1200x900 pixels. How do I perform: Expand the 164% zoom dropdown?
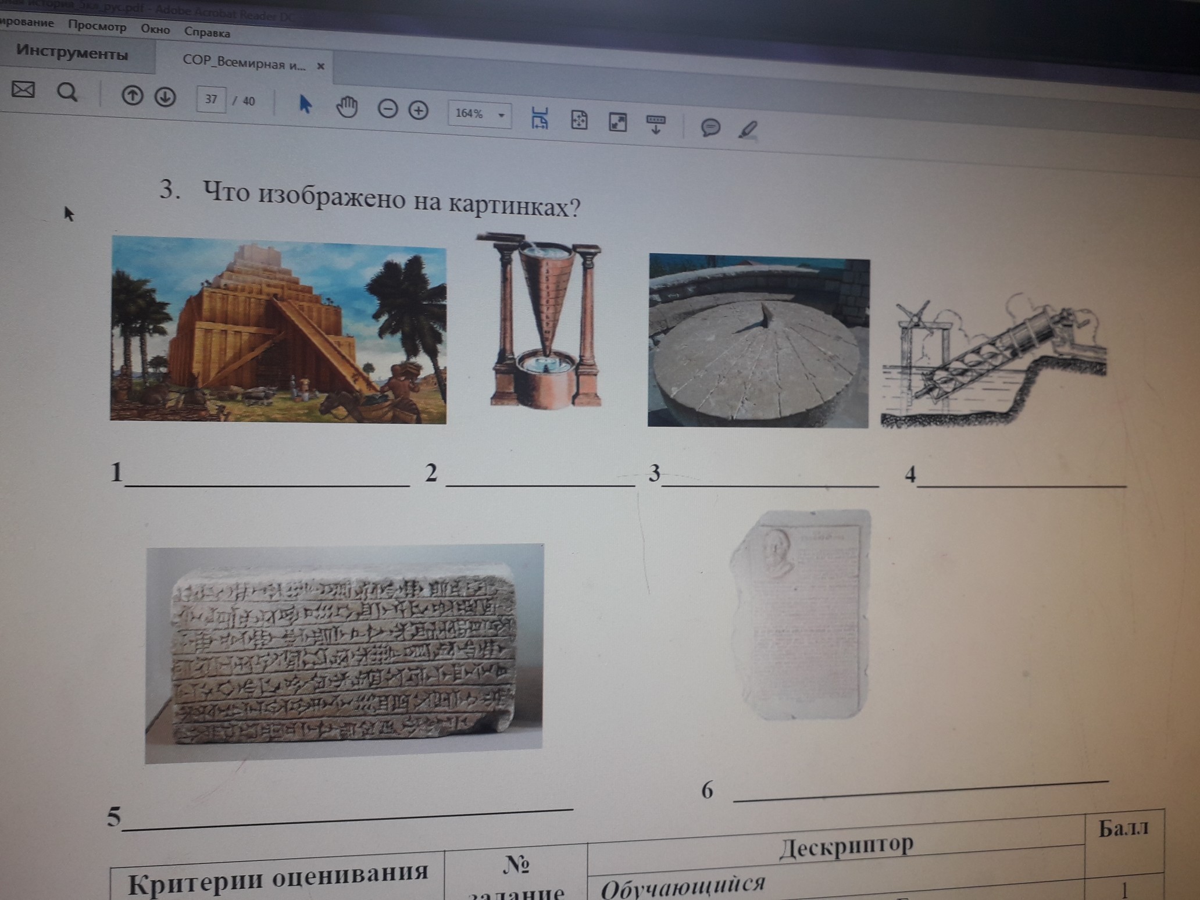click(x=501, y=115)
